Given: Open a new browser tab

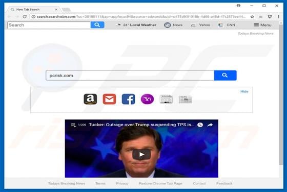Looking at the screenshot, I should pyautogui.click(x=66, y=10).
